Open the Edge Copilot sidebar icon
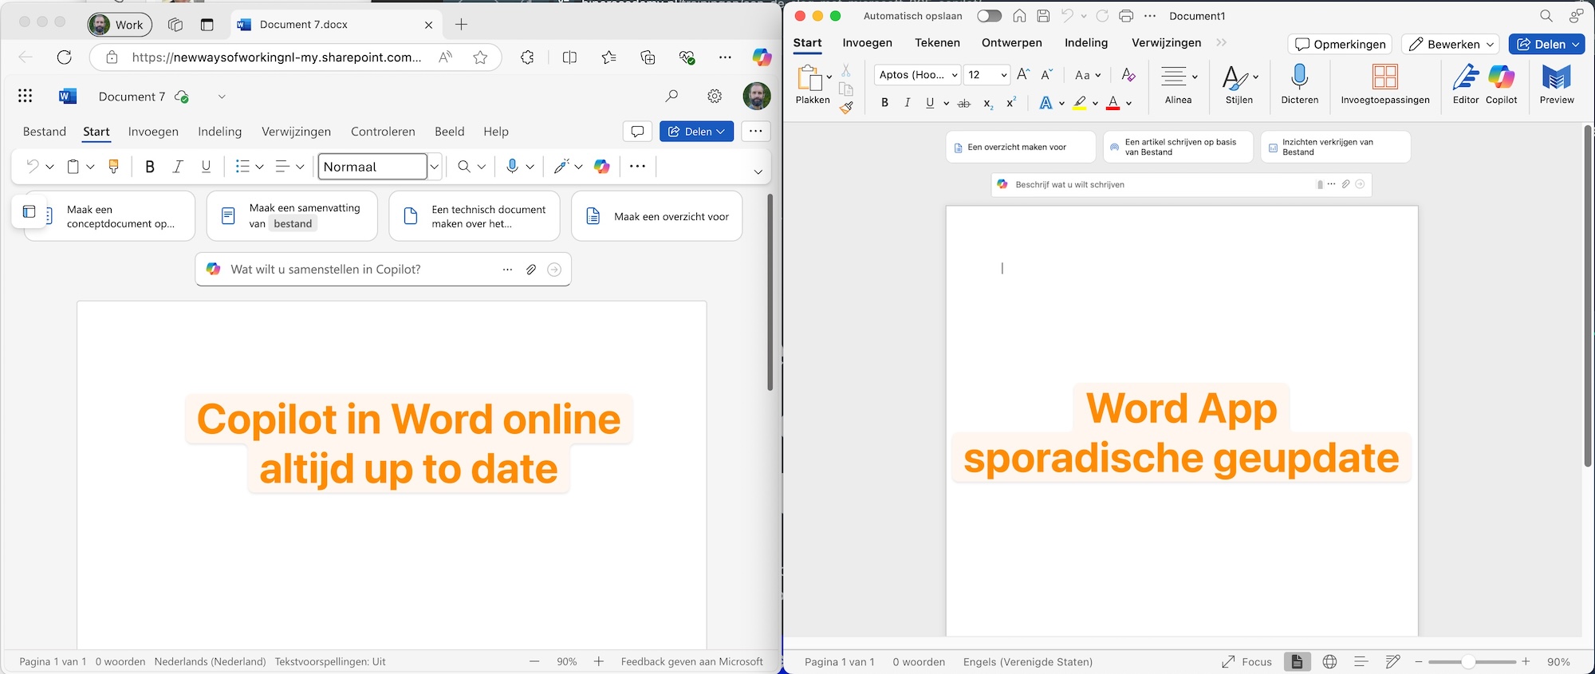 (x=762, y=57)
